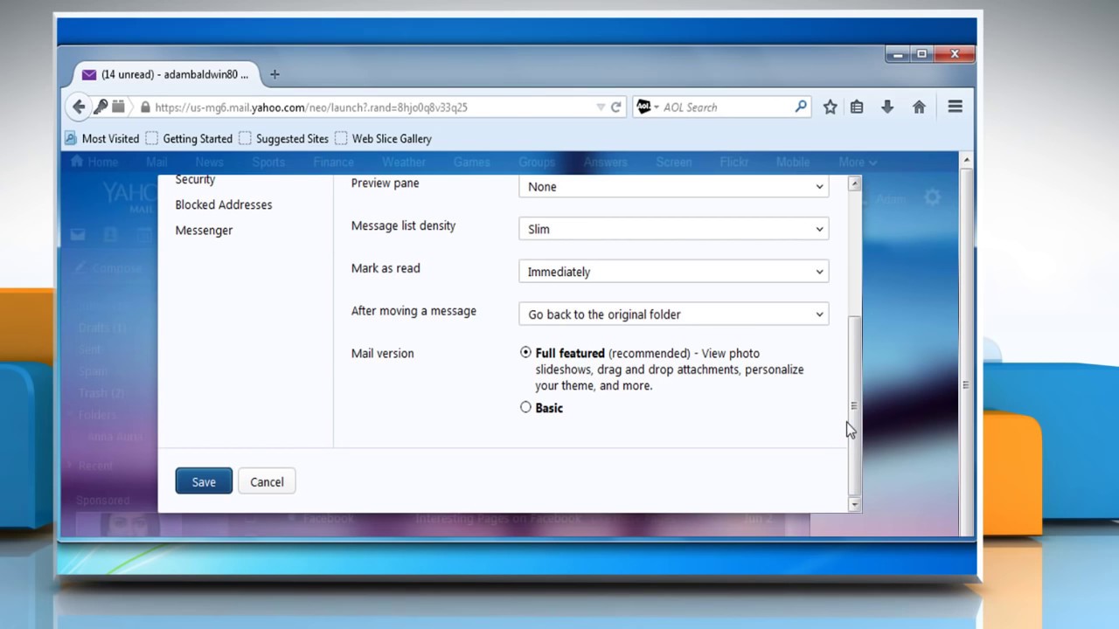1119x629 pixels.
Task: Open the downloads panel arrow icon
Action: [x=886, y=107]
